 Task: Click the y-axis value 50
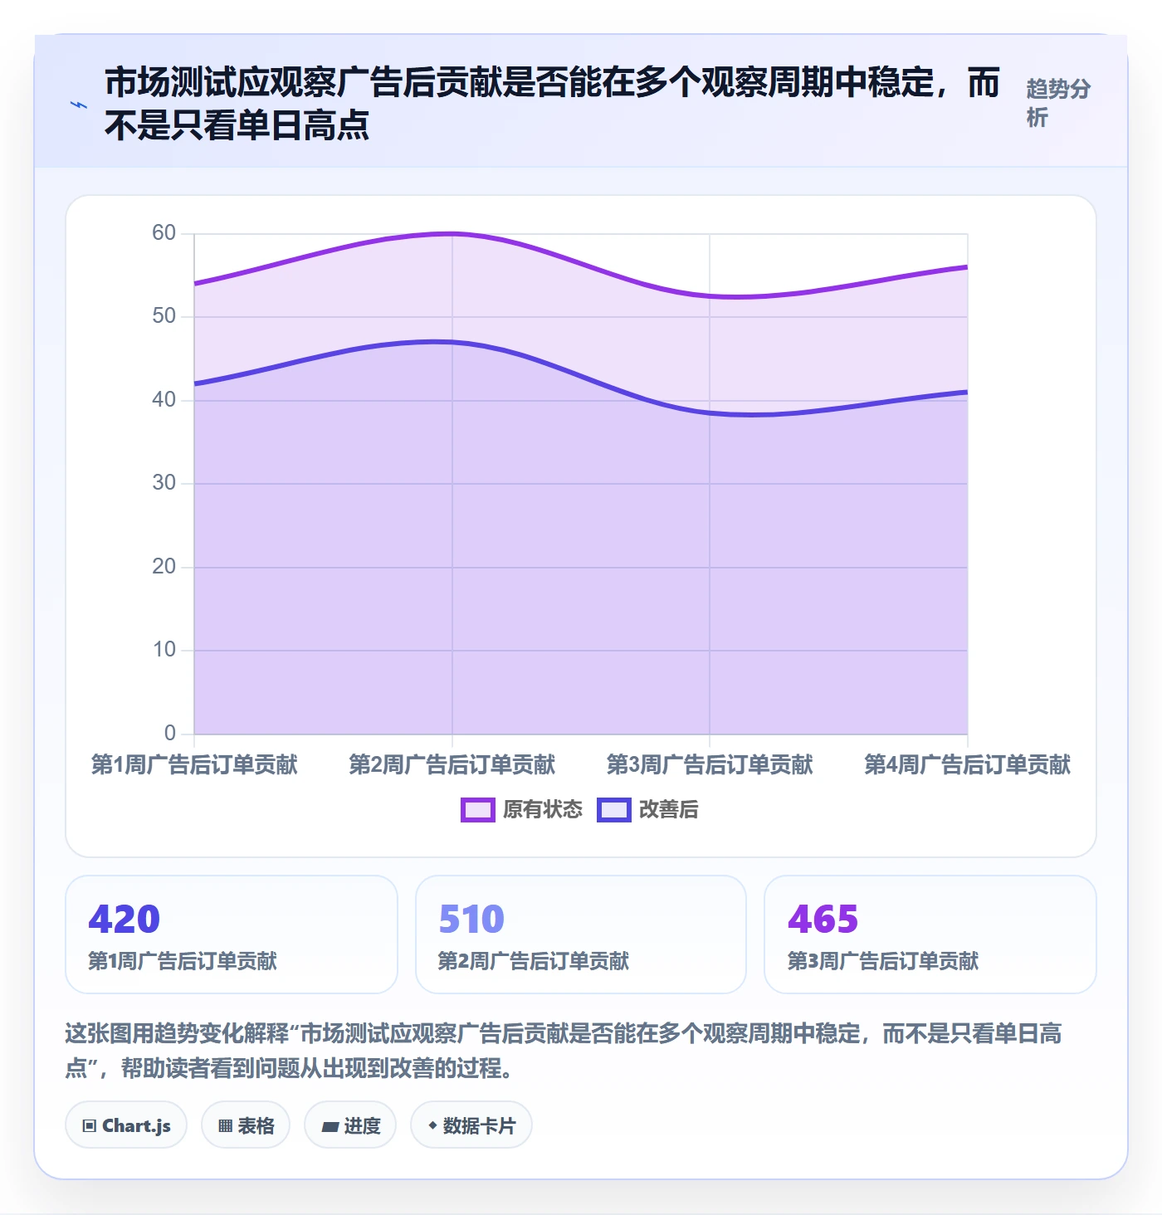coord(164,316)
